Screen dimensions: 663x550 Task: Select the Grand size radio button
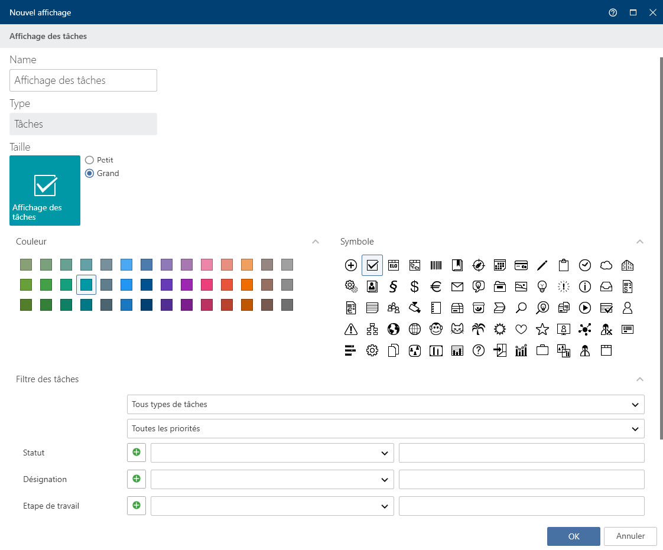coord(90,173)
